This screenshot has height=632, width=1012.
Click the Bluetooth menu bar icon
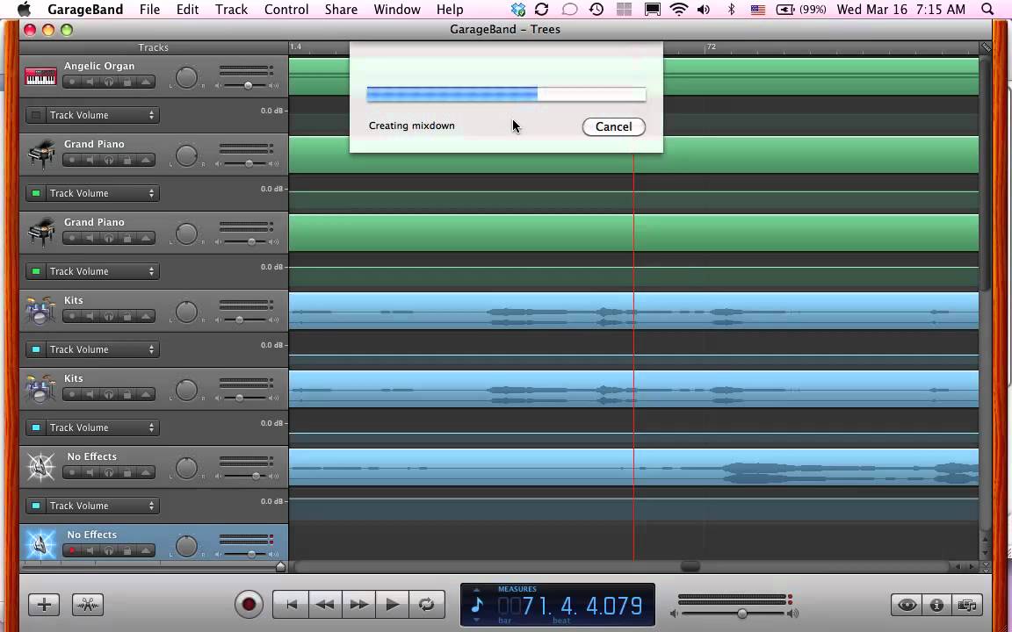[x=731, y=9]
